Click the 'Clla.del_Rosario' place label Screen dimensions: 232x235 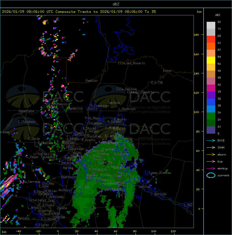[131, 63]
